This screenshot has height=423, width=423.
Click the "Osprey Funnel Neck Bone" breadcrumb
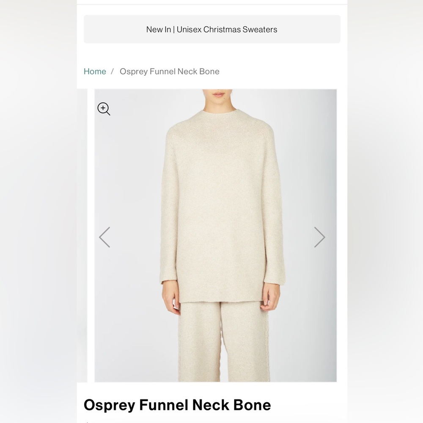tap(170, 71)
